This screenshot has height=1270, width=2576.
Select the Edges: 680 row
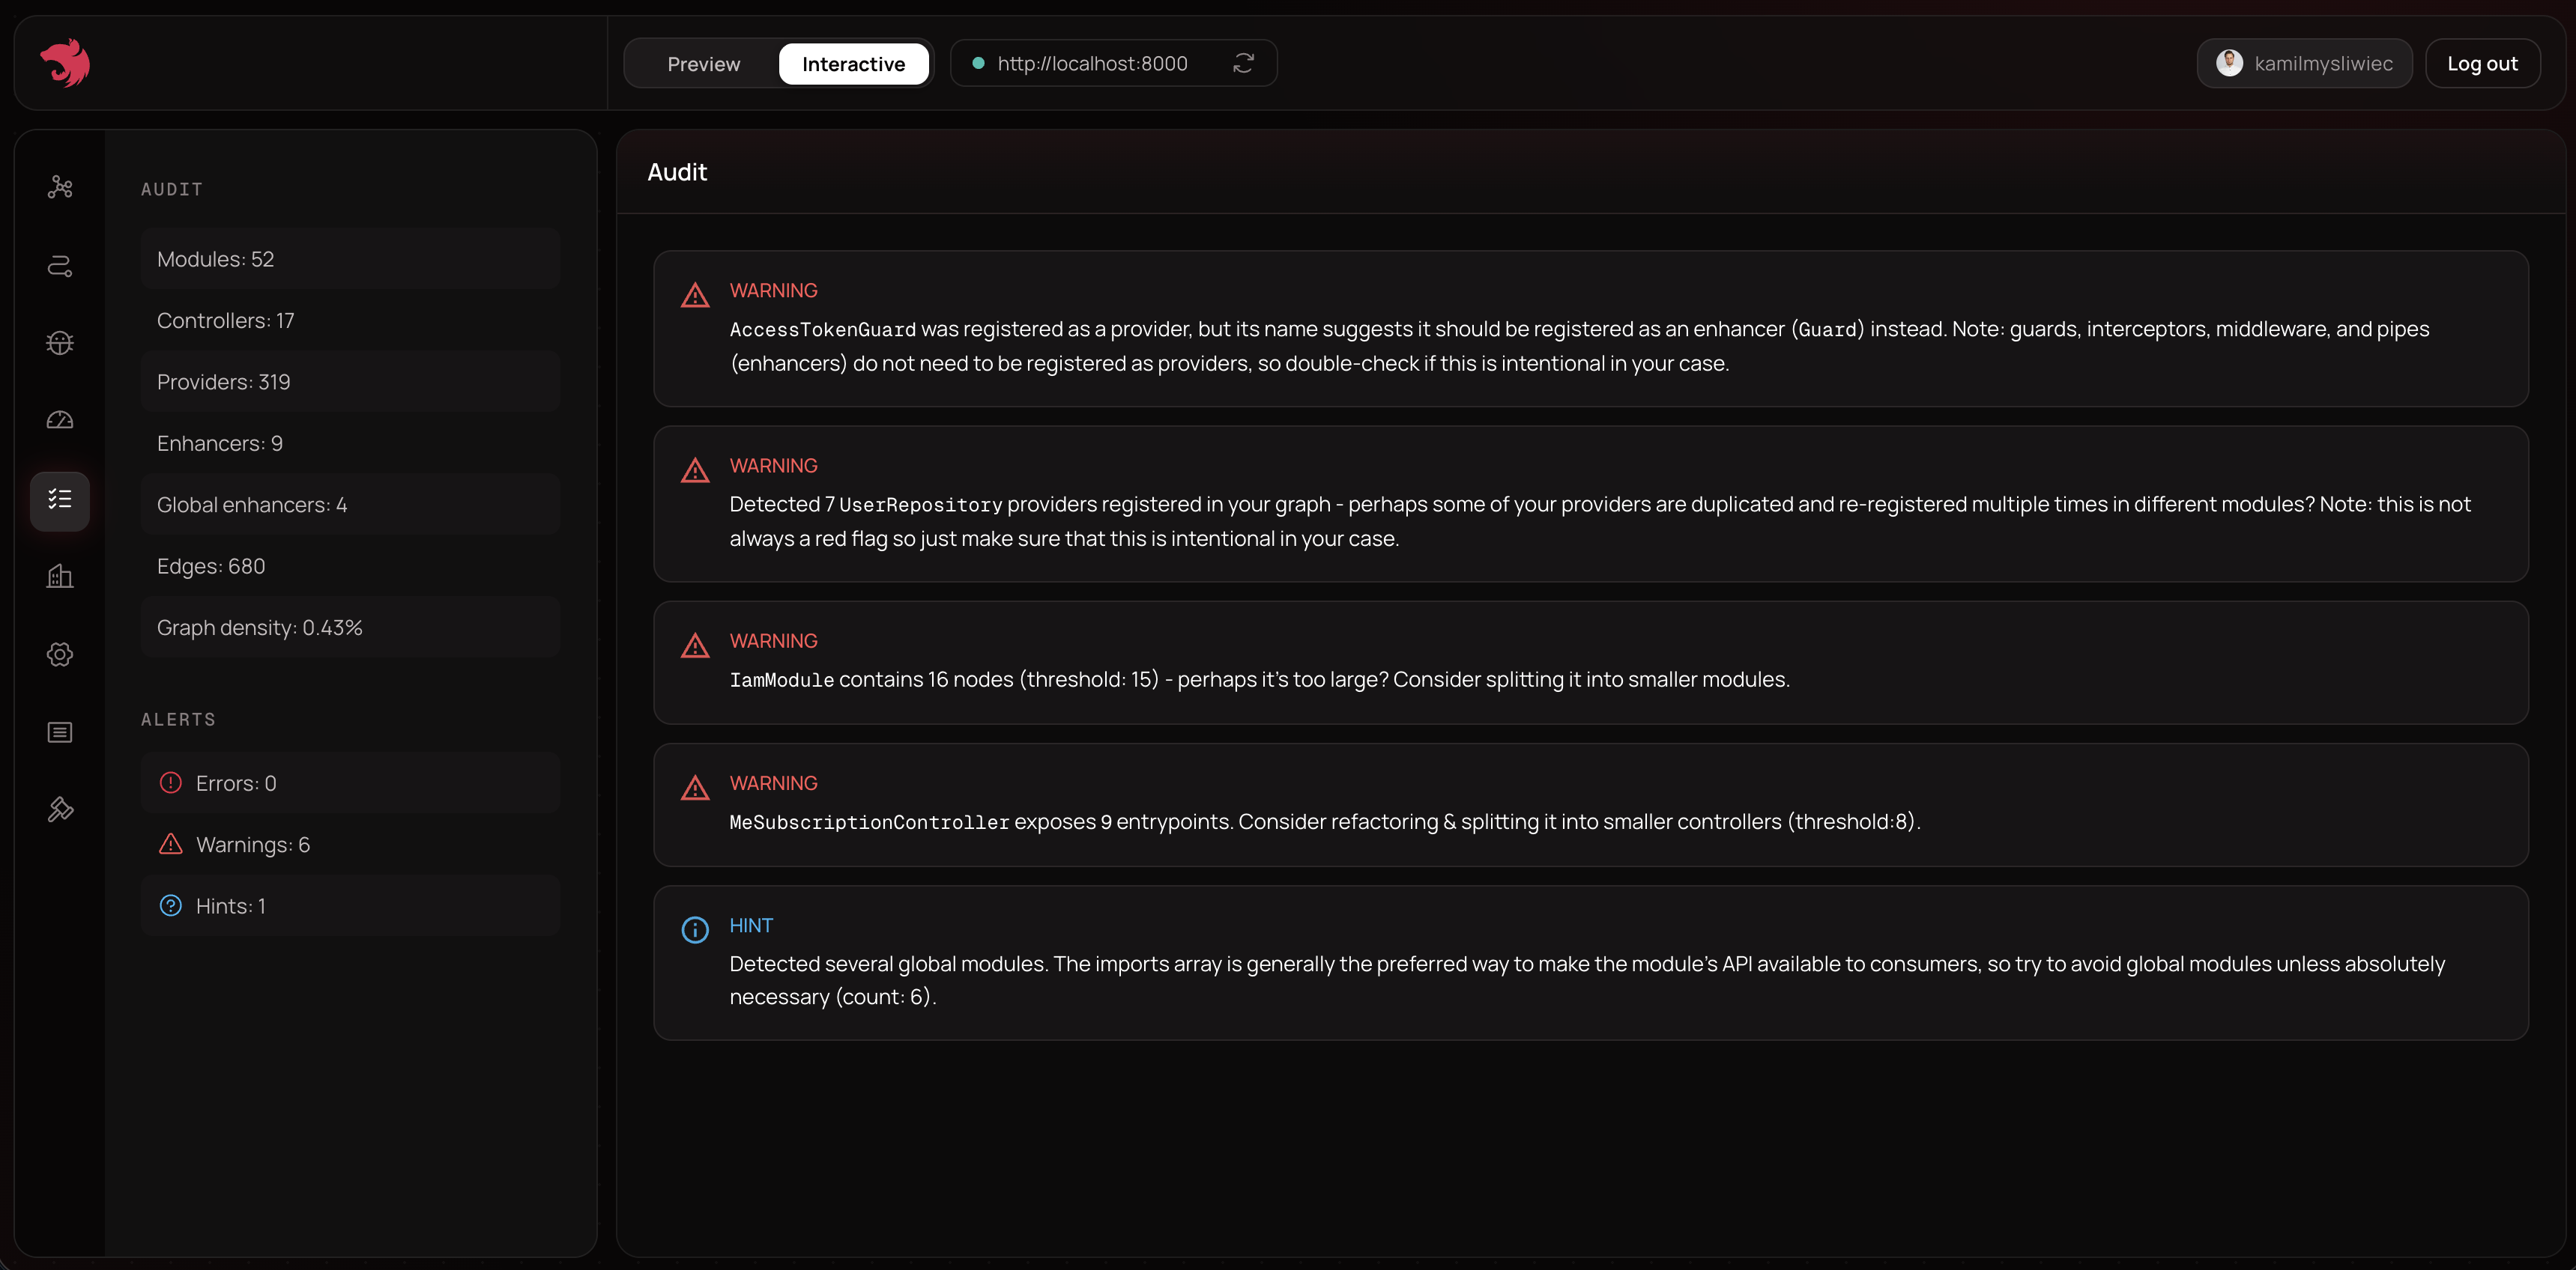tap(350, 567)
